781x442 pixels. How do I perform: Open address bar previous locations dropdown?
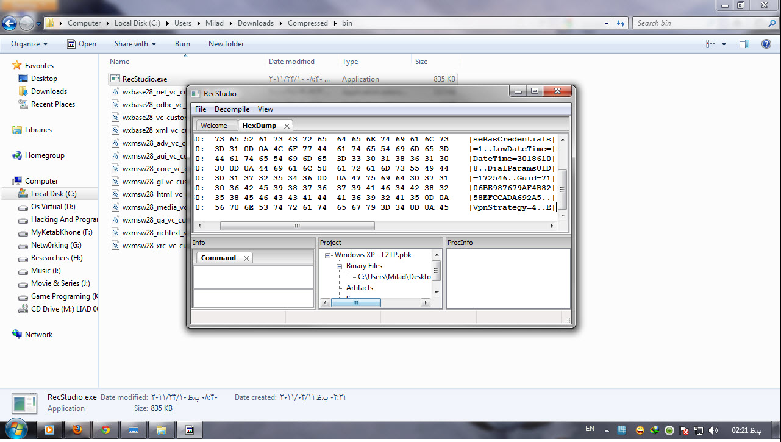point(607,24)
